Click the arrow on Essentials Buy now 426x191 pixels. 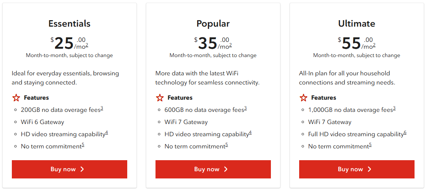click(x=82, y=169)
